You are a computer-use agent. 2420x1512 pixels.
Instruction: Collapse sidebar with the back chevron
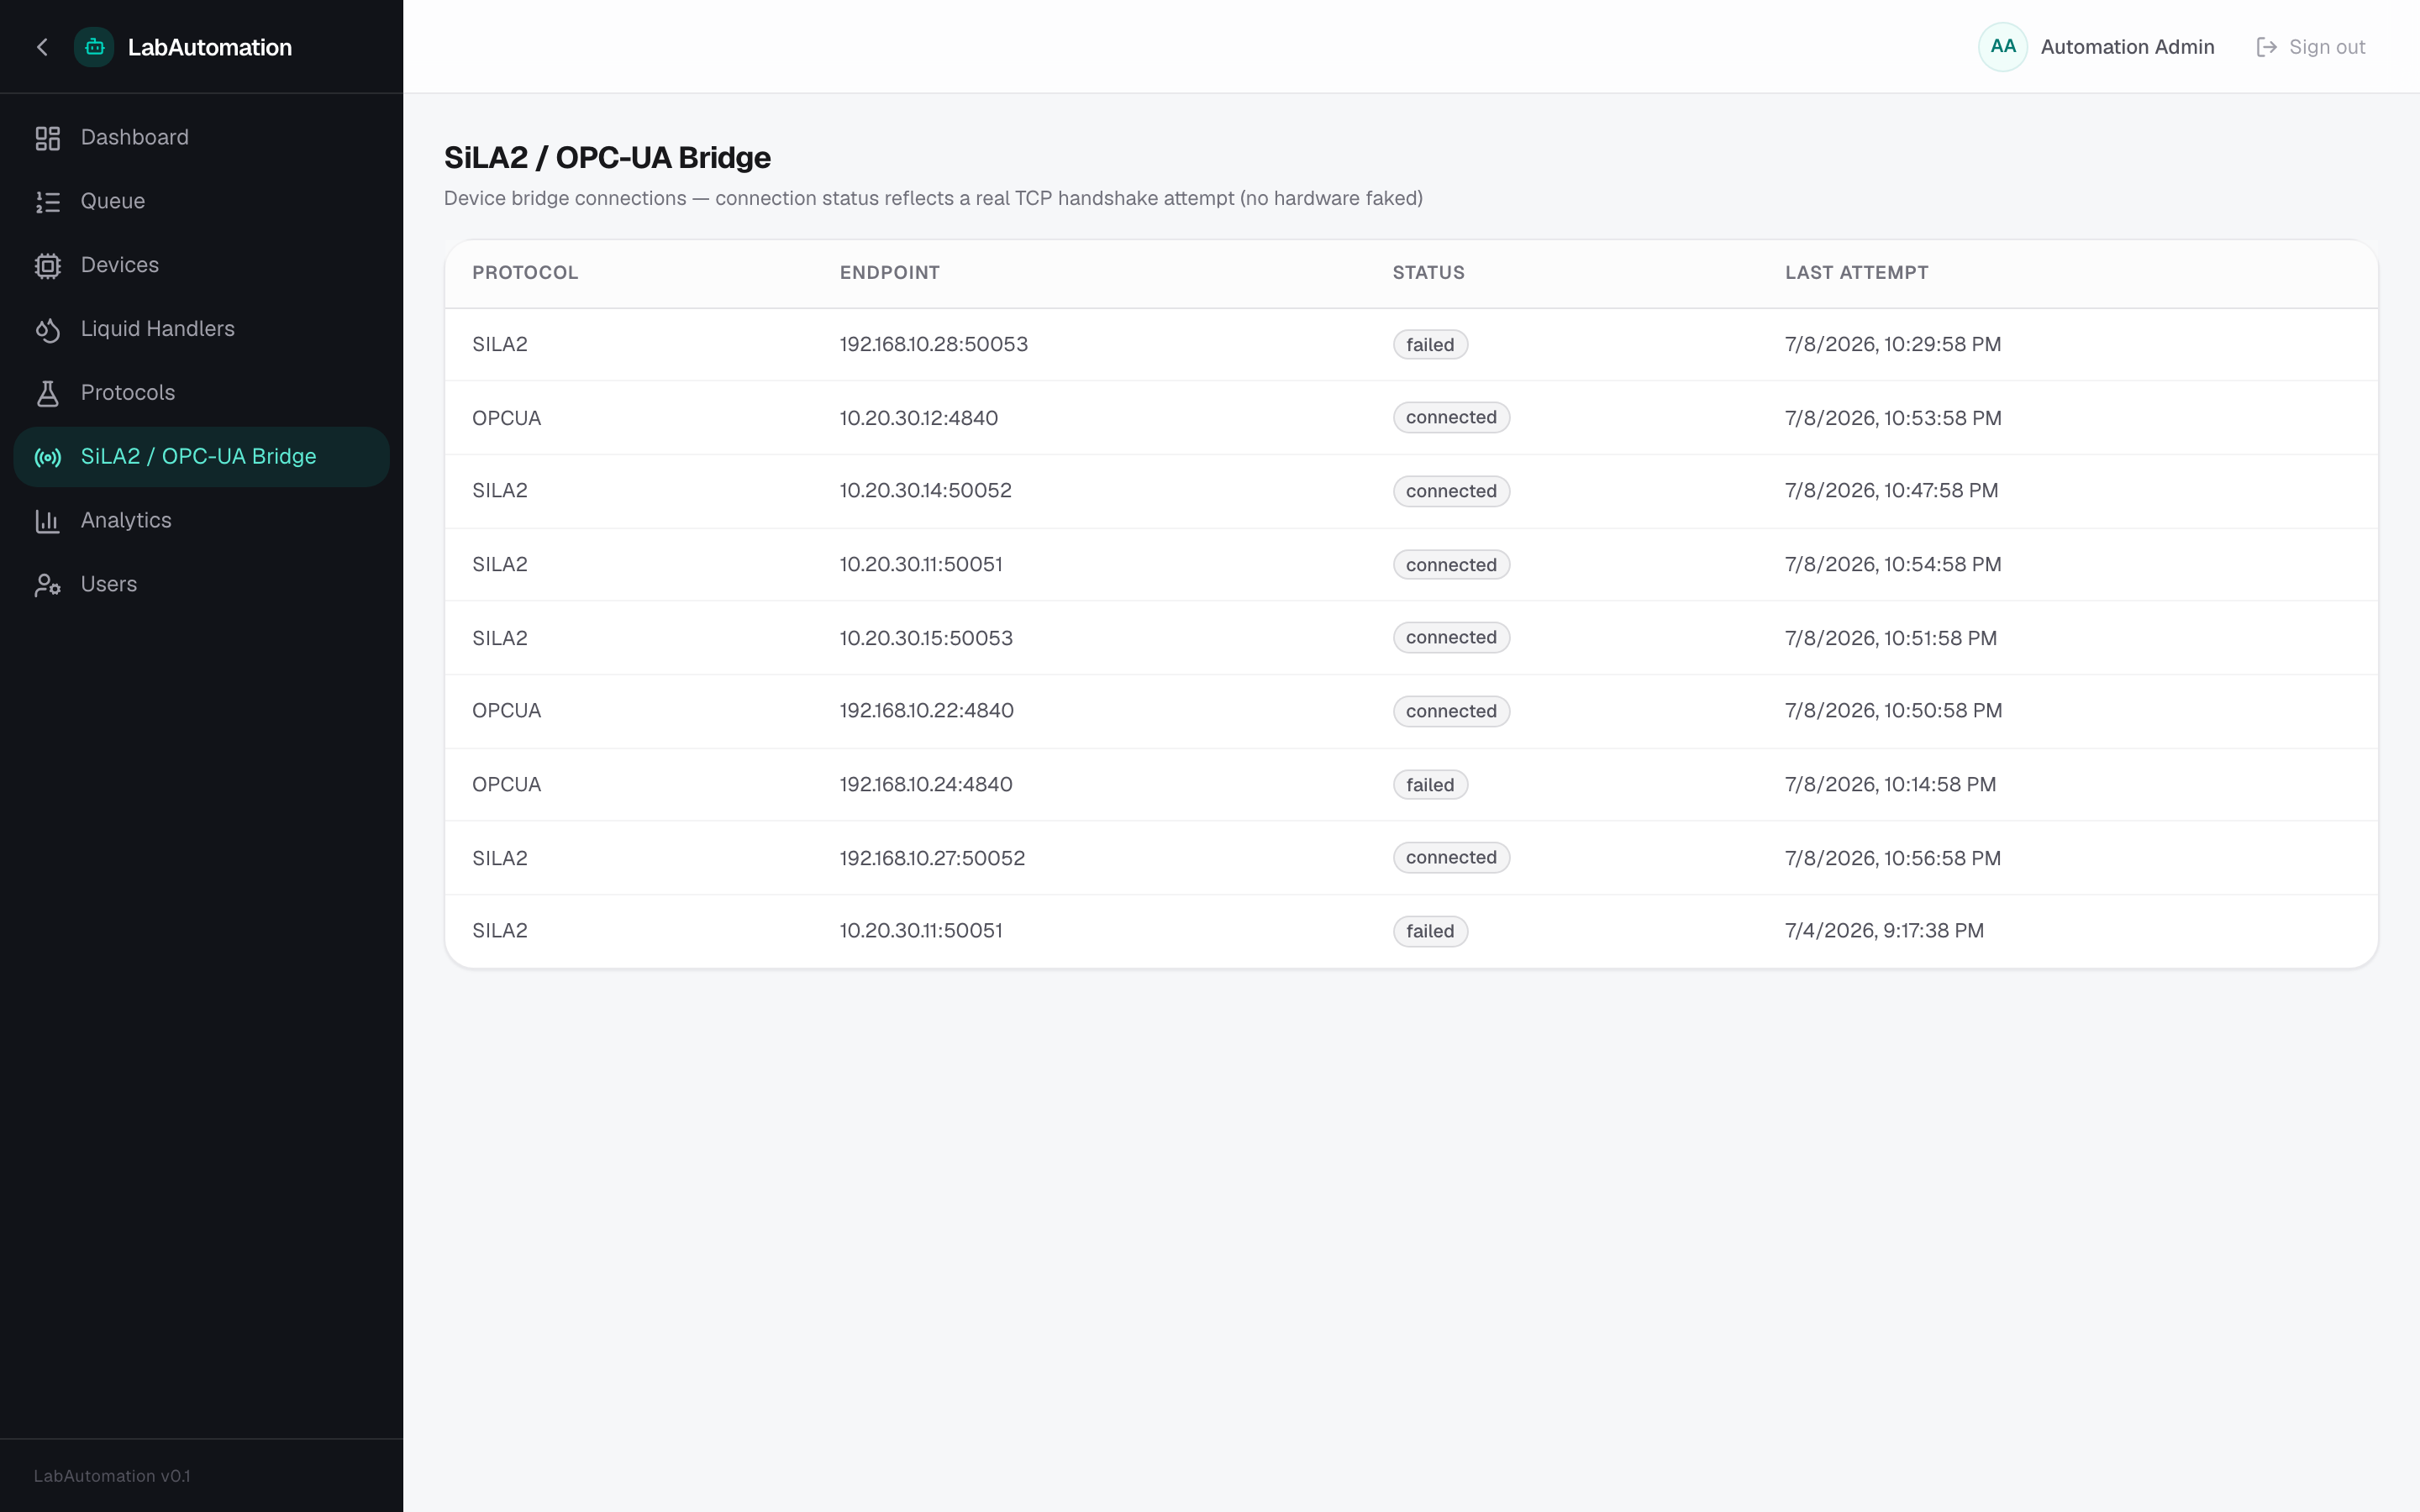tap(42, 47)
